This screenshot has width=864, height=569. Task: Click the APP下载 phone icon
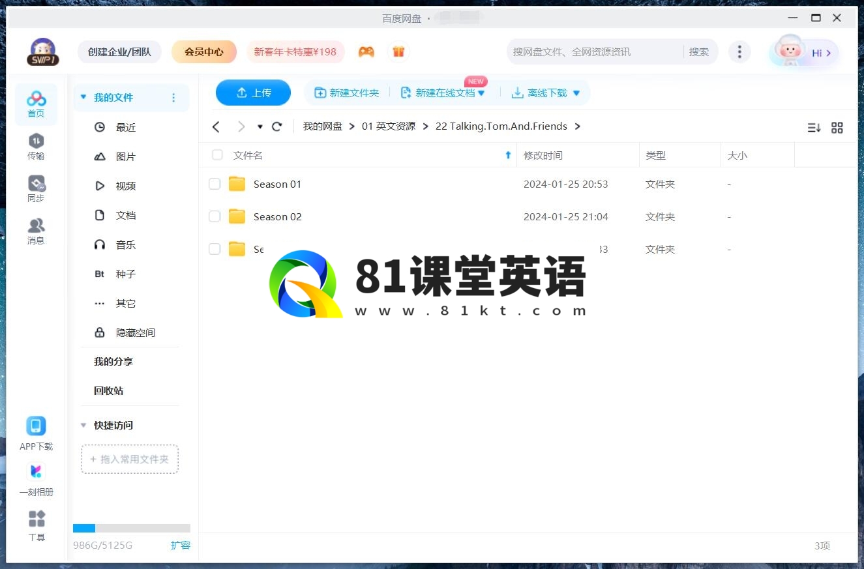click(36, 426)
